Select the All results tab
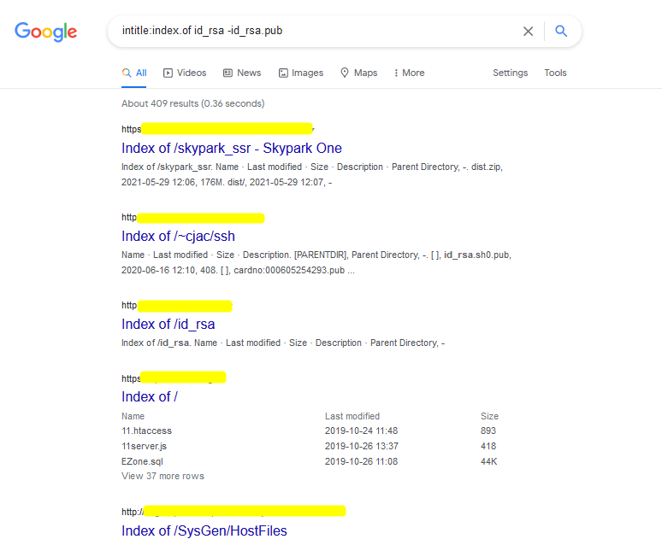 click(x=134, y=73)
